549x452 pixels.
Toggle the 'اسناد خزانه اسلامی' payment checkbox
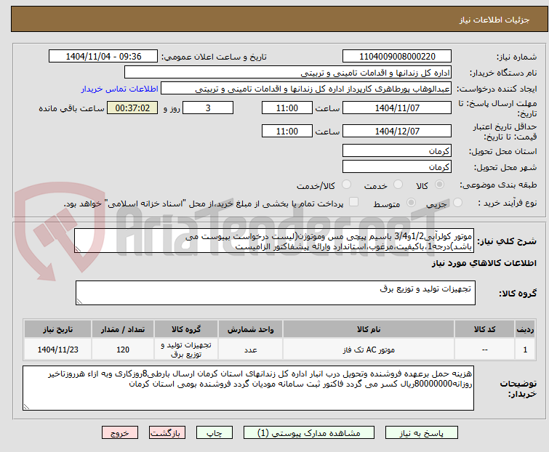pyautogui.click(x=353, y=202)
